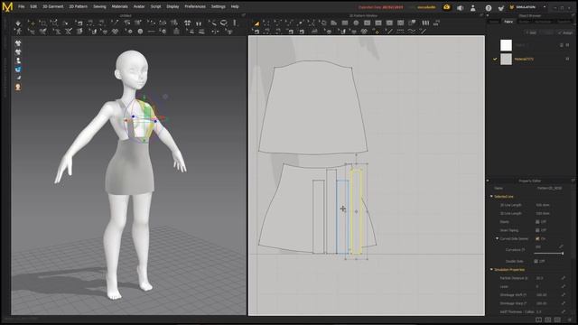
Task: Select the blue outlined strip pattern piece
Action: (x=342, y=217)
